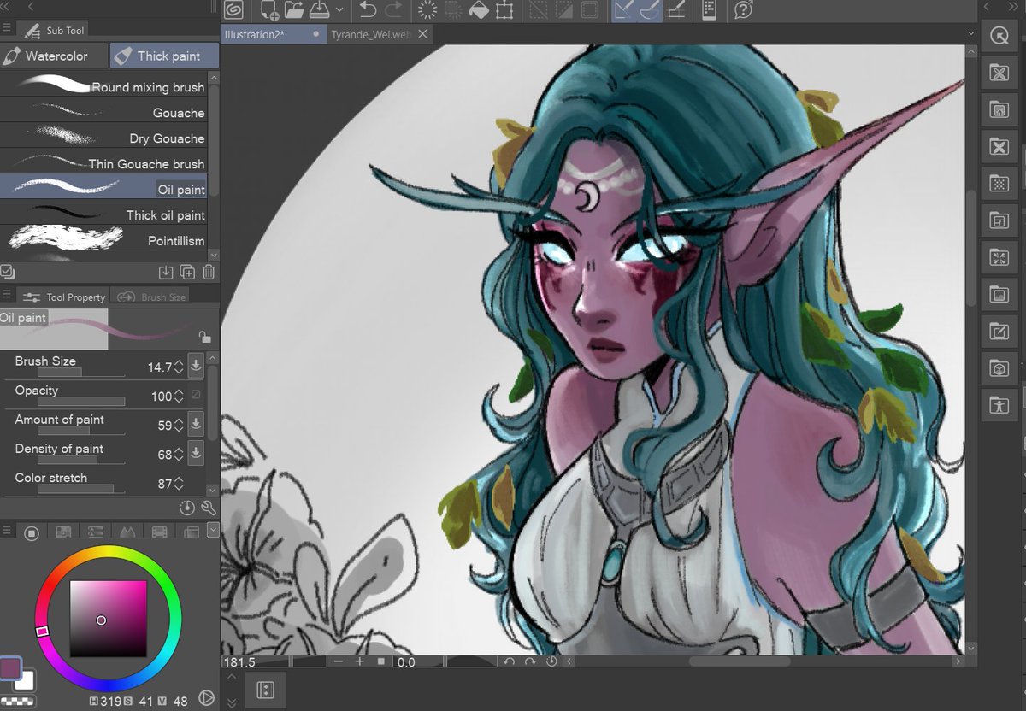
Task: Step the Amount of paint value 59
Action: point(179,426)
